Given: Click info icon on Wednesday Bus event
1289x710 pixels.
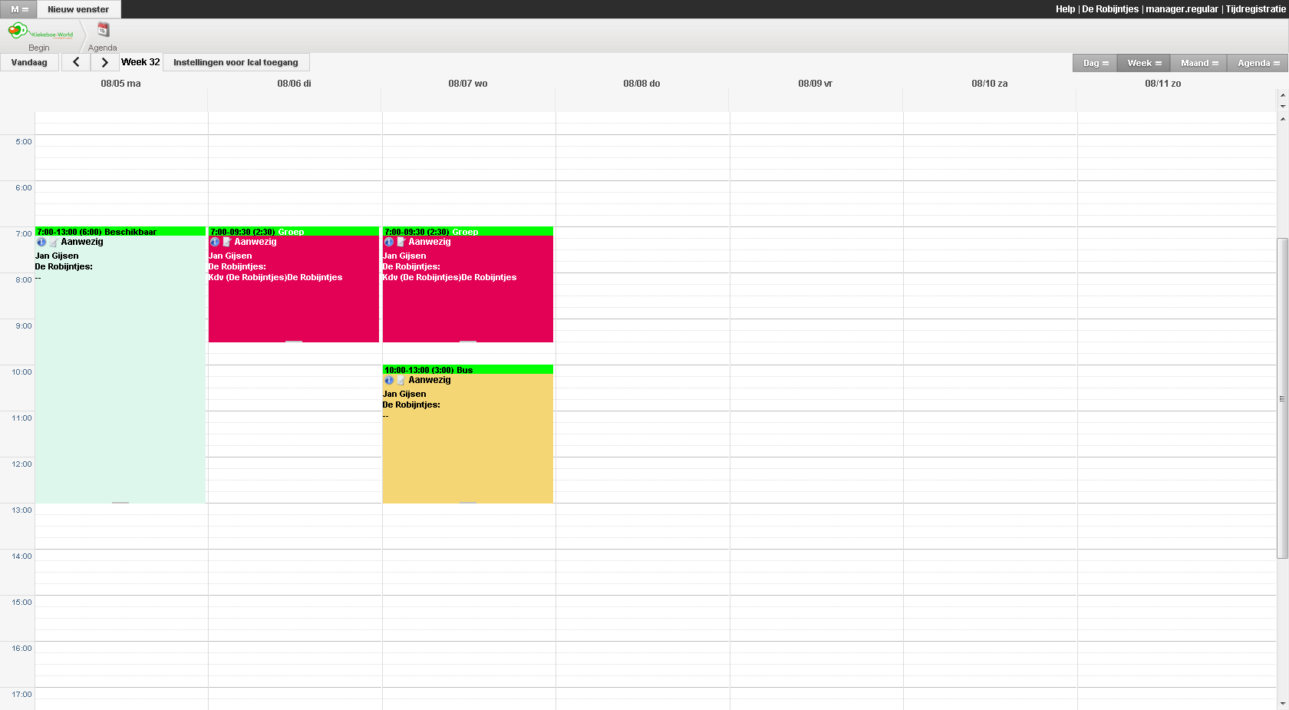Looking at the screenshot, I should 389,381.
